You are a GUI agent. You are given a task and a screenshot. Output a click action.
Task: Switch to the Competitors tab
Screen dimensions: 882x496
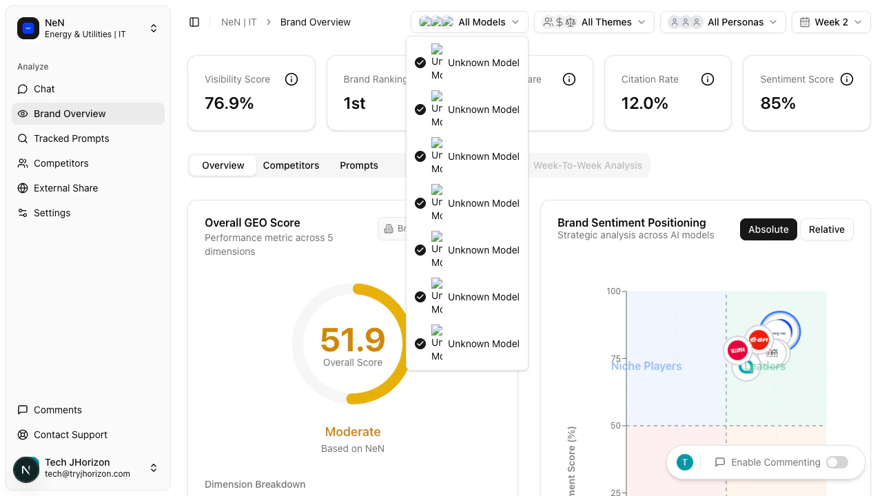pyautogui.click(x=291, y=165)
